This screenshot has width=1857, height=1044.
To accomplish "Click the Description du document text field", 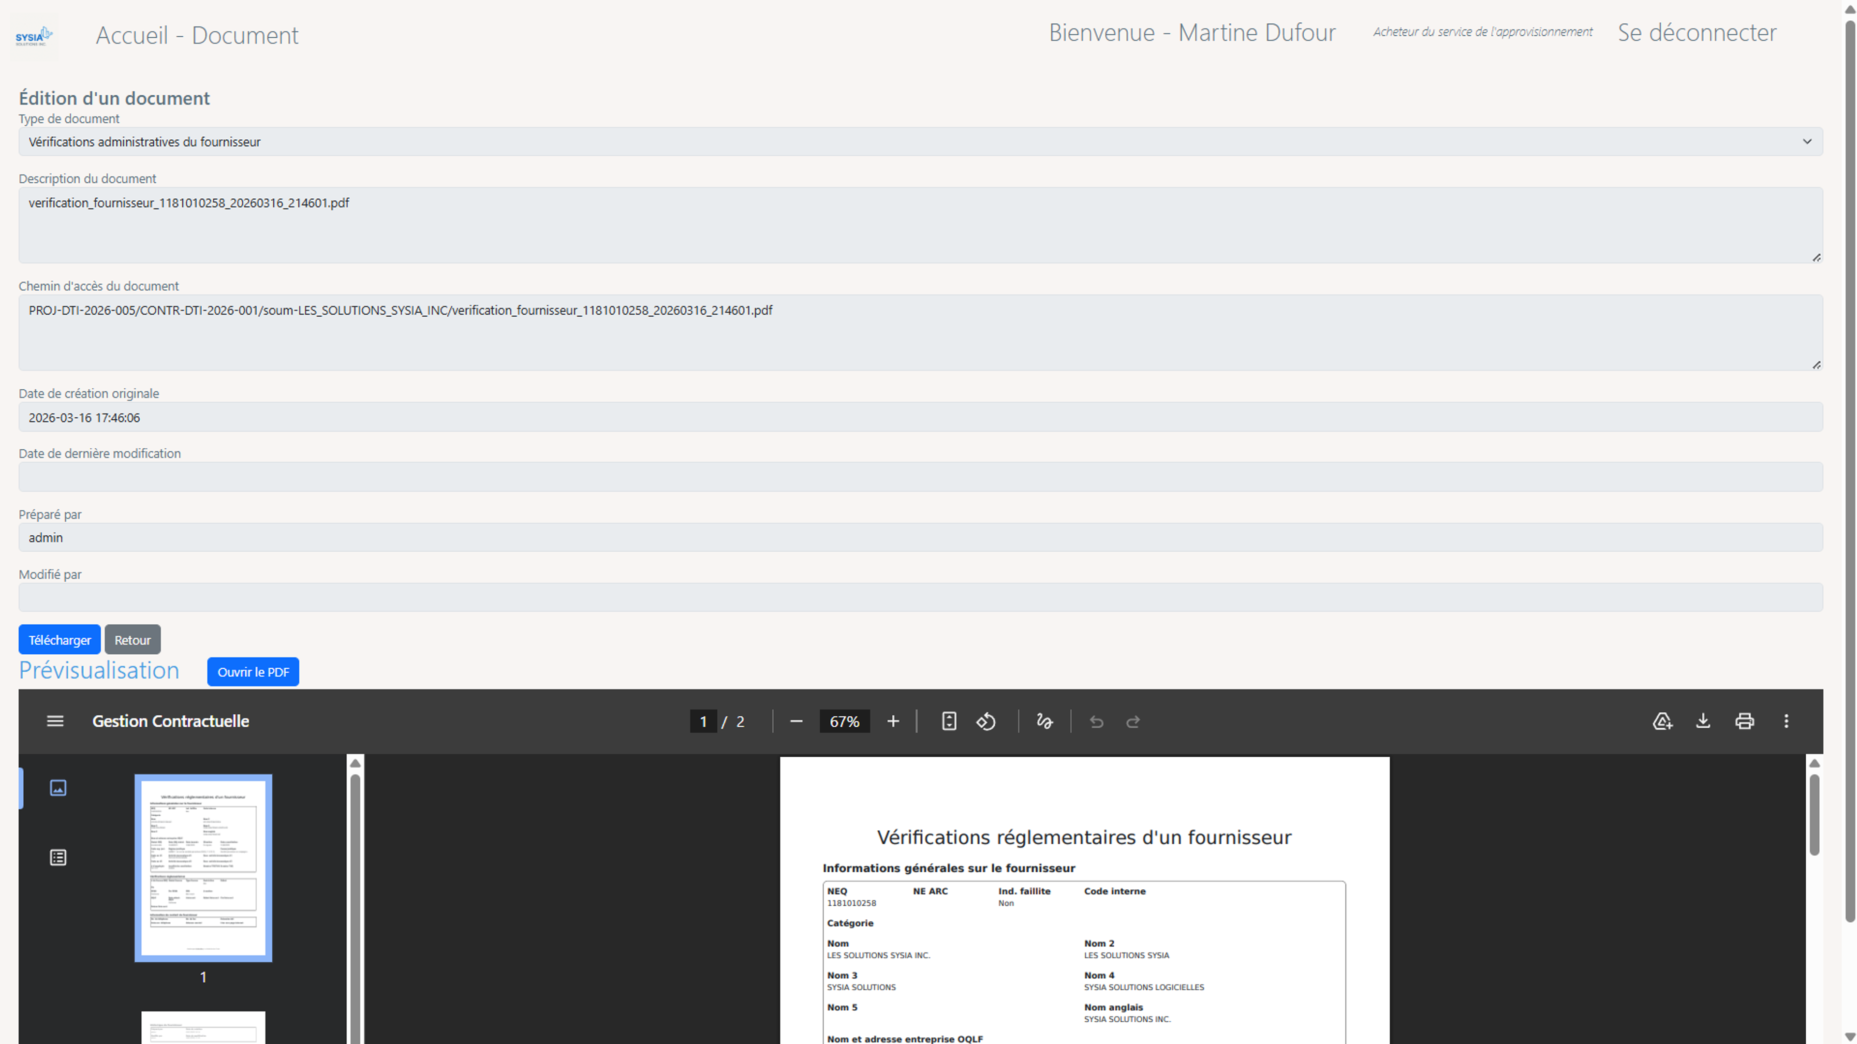I will click(x=920, y=225).
